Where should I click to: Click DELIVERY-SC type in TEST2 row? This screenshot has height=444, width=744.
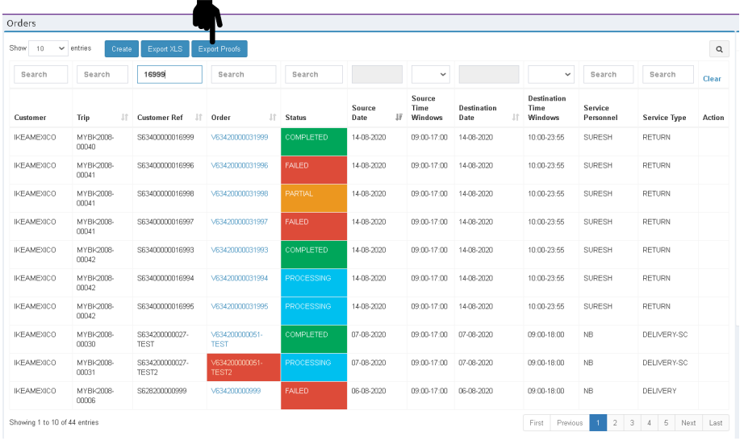665,363
